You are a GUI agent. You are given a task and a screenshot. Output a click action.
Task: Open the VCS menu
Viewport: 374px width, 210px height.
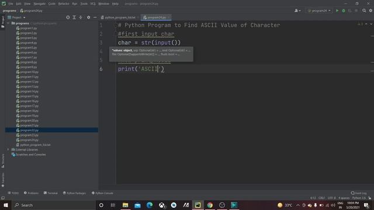pos(93,3)
